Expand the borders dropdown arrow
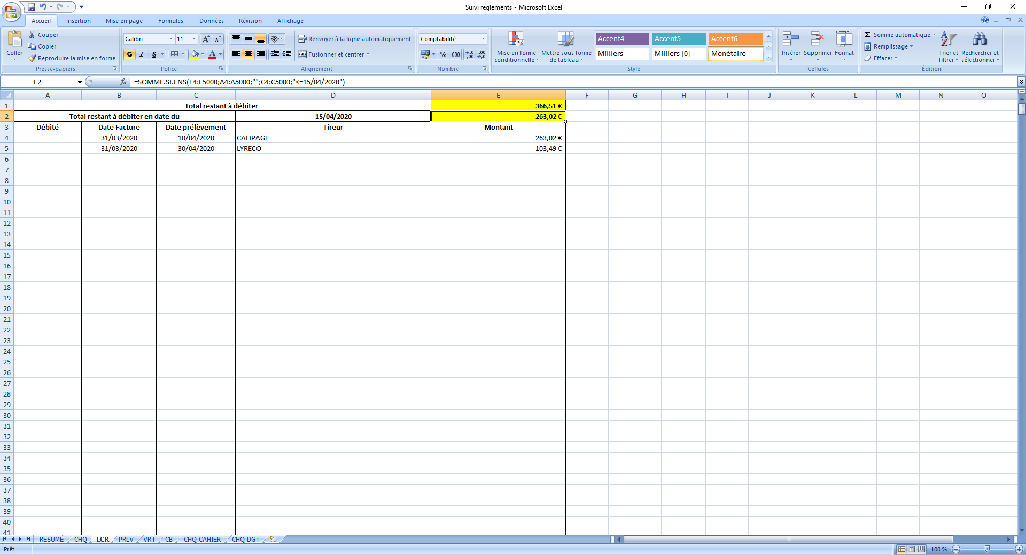 tap(183, 54)
